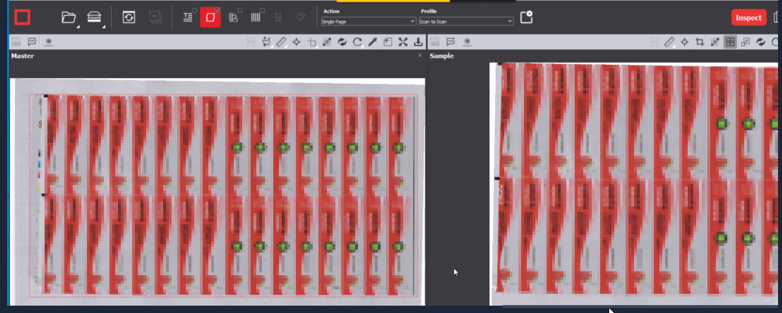Click the reload/sync files icon

pos(129,17)
